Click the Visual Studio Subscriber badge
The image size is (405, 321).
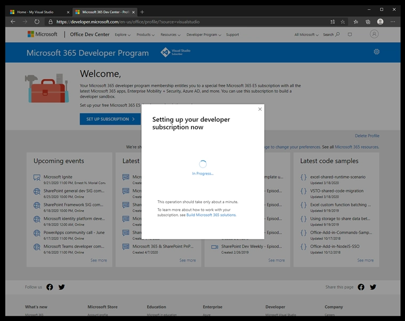pos(176,52)
